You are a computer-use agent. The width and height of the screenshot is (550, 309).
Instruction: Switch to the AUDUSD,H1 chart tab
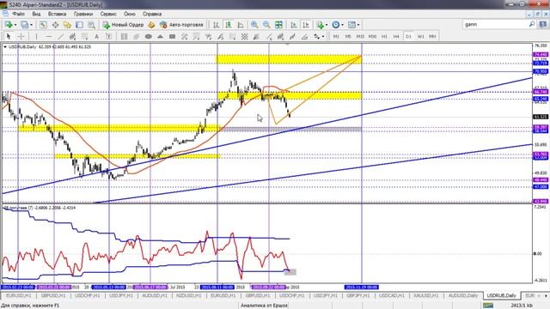pyautogui.click(x=155, y=295)
